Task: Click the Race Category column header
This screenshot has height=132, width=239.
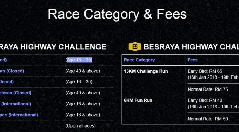Action: coord(139,60)
